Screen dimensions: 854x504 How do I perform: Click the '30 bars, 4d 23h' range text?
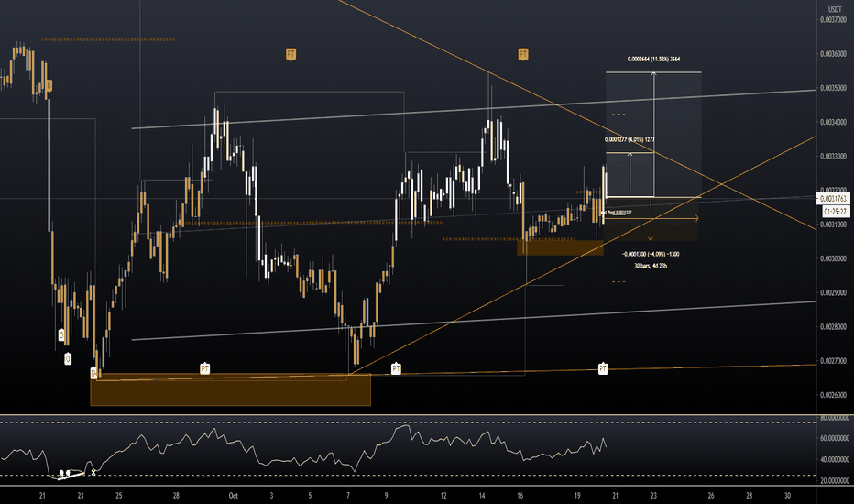pyautogui.click(x=651, y=266)
